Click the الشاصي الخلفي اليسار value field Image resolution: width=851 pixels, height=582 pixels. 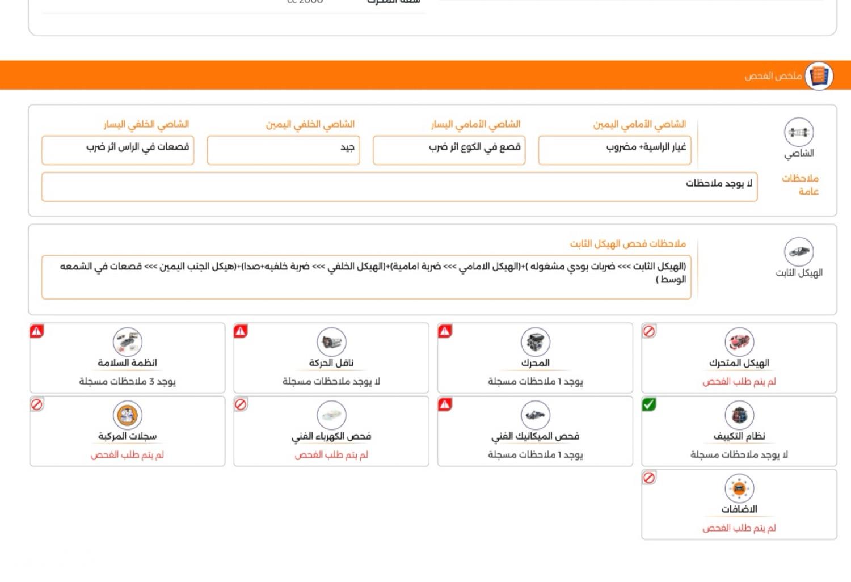118,150
